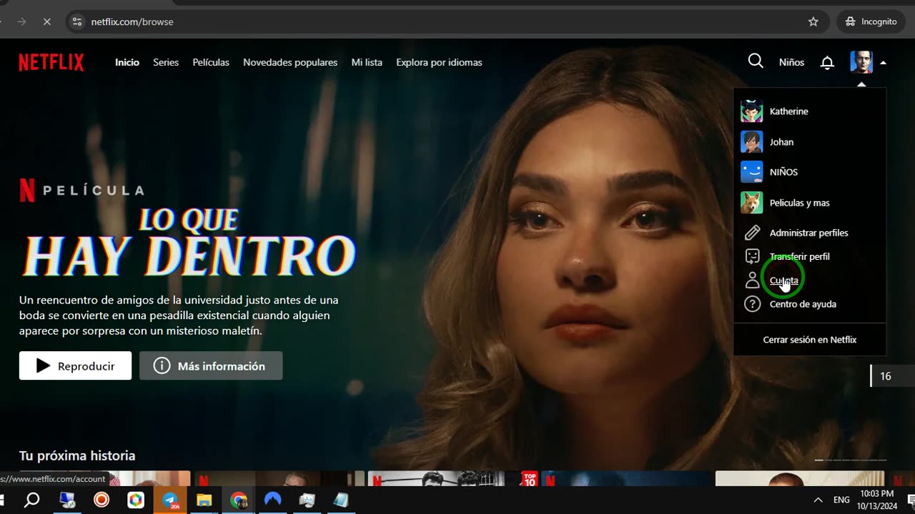Select Cerrar sesión en Netflix

[x=810, y=340]
